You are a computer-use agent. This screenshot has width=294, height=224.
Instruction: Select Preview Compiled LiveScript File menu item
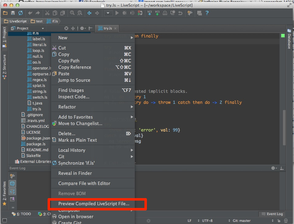click(x=94, y=204)
